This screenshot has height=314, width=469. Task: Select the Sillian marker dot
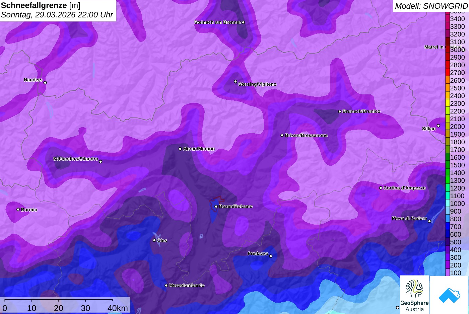pyautogui.click(x=438, y=126)
